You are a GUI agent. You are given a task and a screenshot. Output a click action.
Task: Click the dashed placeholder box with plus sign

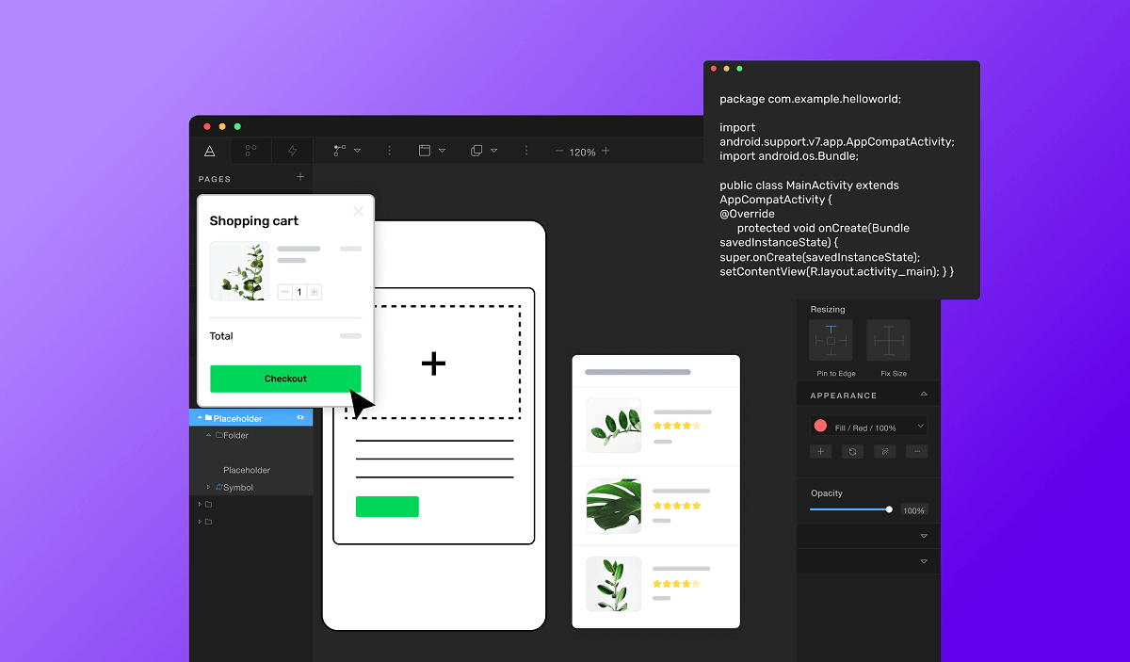pos(433,363)
